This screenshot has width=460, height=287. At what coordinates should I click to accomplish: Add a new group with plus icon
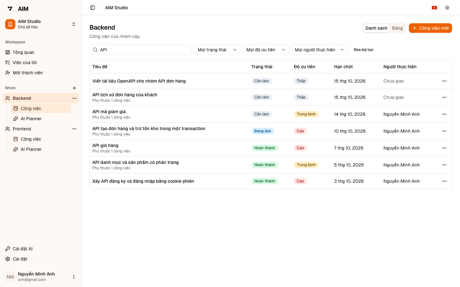[74, 88]
